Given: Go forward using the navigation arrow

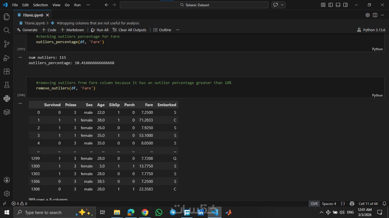Looking at the screenshot, I should coord(114,5).
